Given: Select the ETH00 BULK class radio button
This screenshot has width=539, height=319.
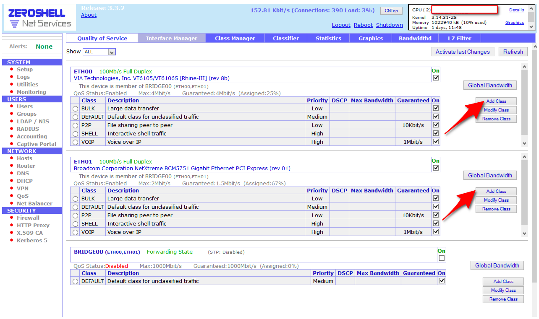Looking at the screenshot, I should point(75,109).
